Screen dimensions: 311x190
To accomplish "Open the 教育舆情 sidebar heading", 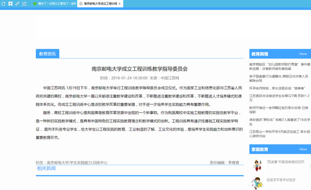I will click(x=260, y=54).
